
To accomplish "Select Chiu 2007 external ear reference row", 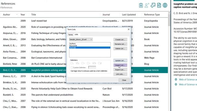I will coord(84,101).
